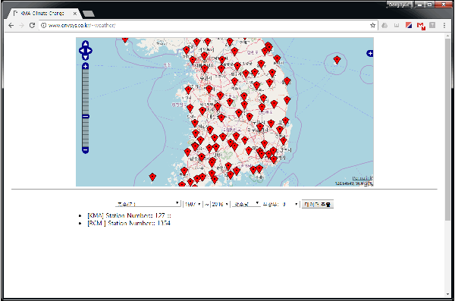Click the map zoom slider handle
This screenshot has height=301, width=455.
(85, 117)
